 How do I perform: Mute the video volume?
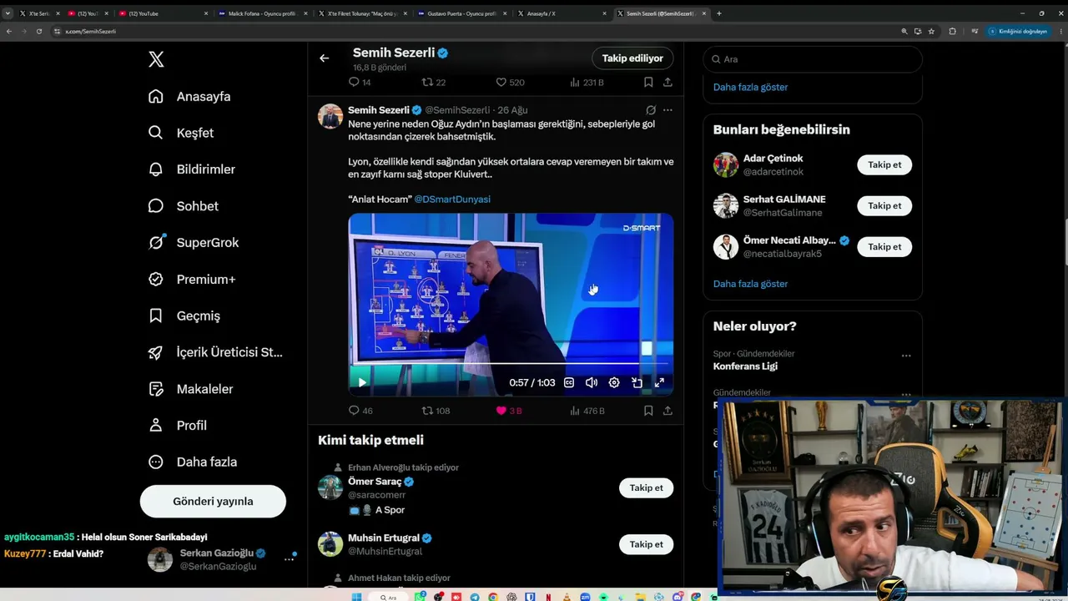pos(592,382)
